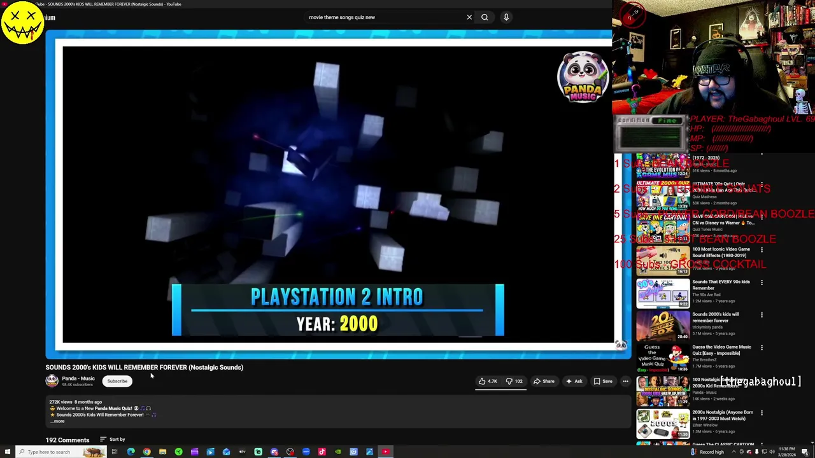This screenshot has height=458, width=815.
Task: Save the video to a playlist
Action: coord(603,381)
